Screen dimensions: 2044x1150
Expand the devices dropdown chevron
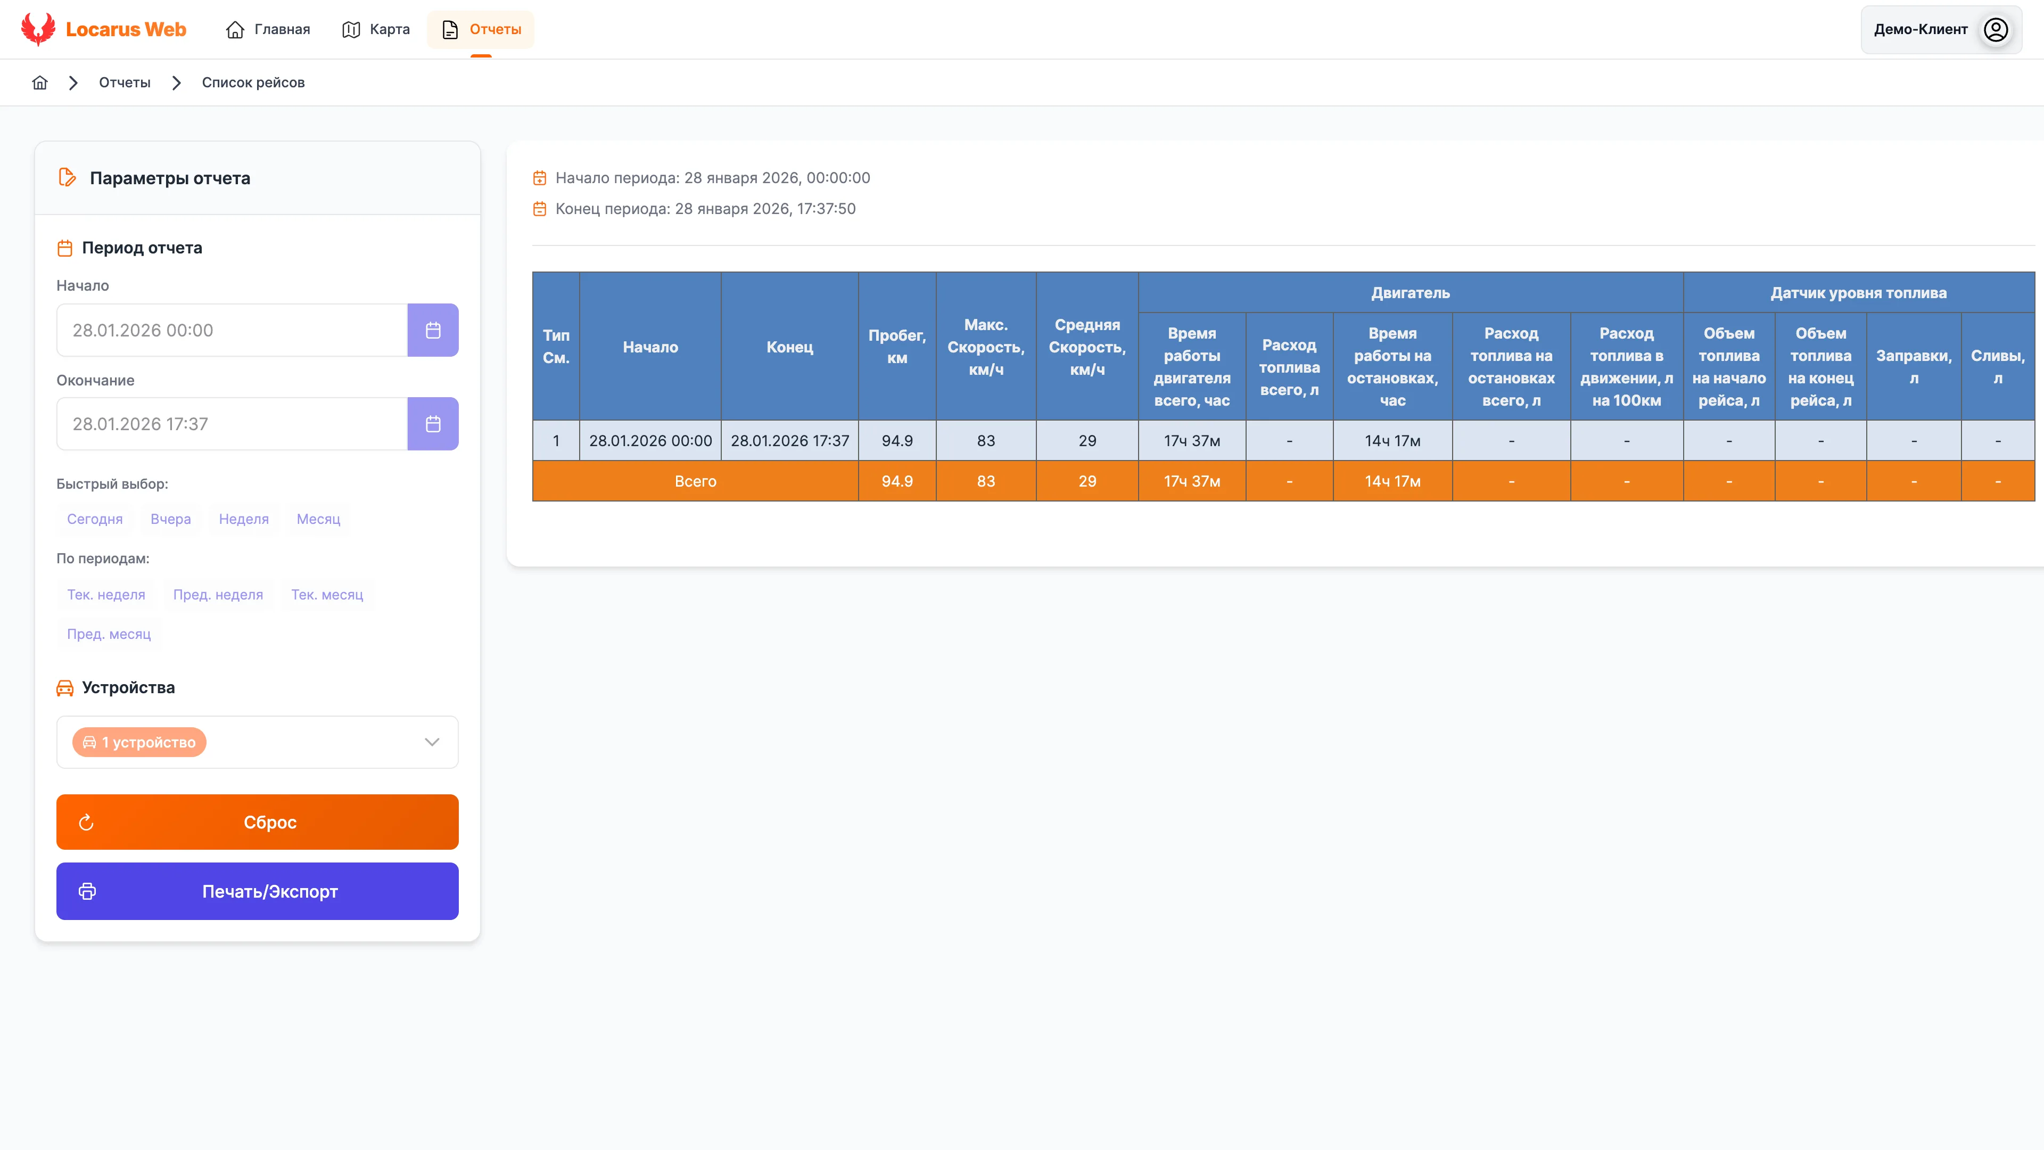(x=432, y=742)
